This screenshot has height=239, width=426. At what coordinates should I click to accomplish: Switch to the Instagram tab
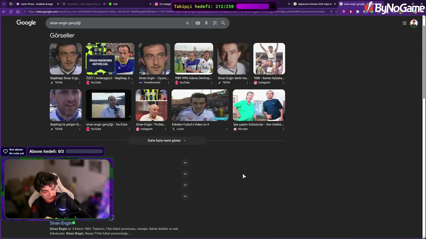[x=163, y=4]
